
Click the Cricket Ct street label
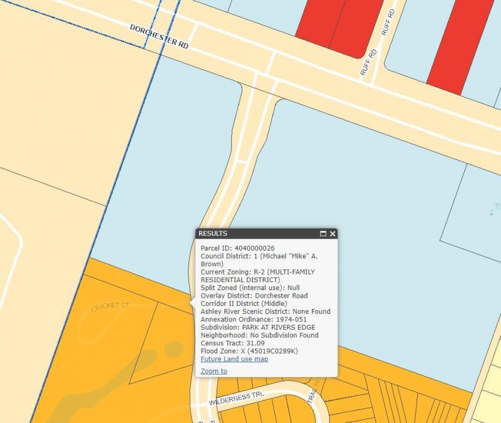[110, 307]
